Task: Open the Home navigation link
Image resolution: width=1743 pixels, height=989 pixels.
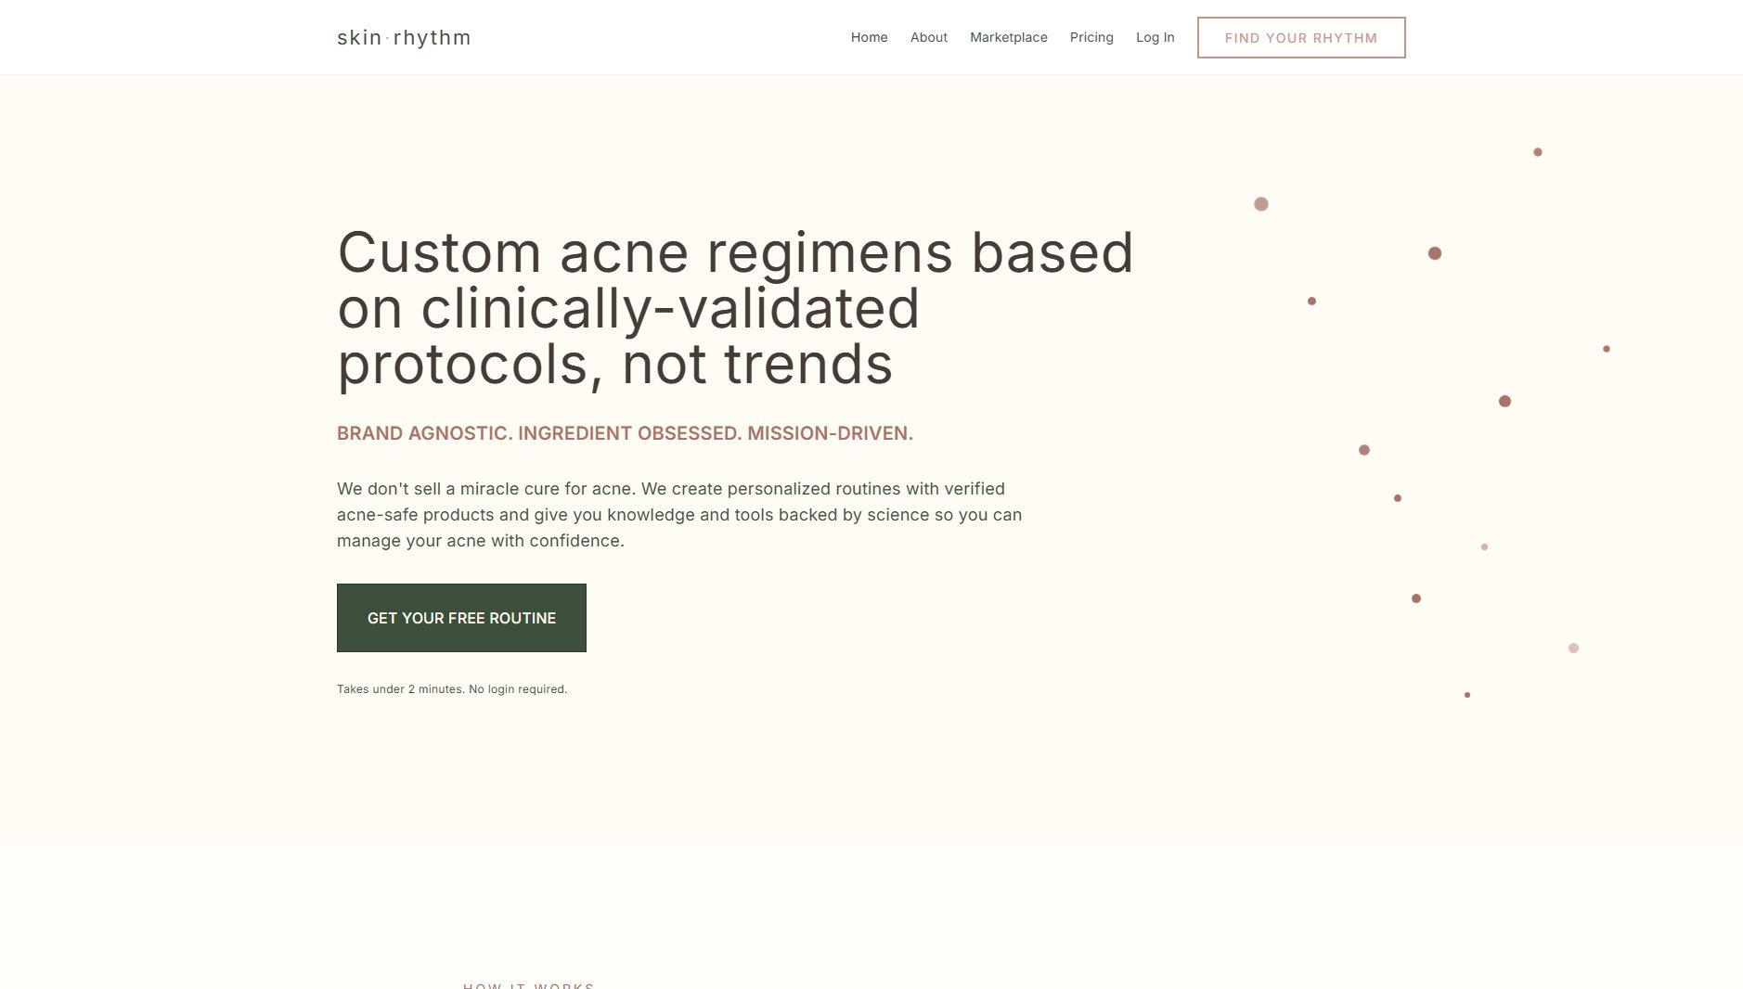Action: pos(869,37)
